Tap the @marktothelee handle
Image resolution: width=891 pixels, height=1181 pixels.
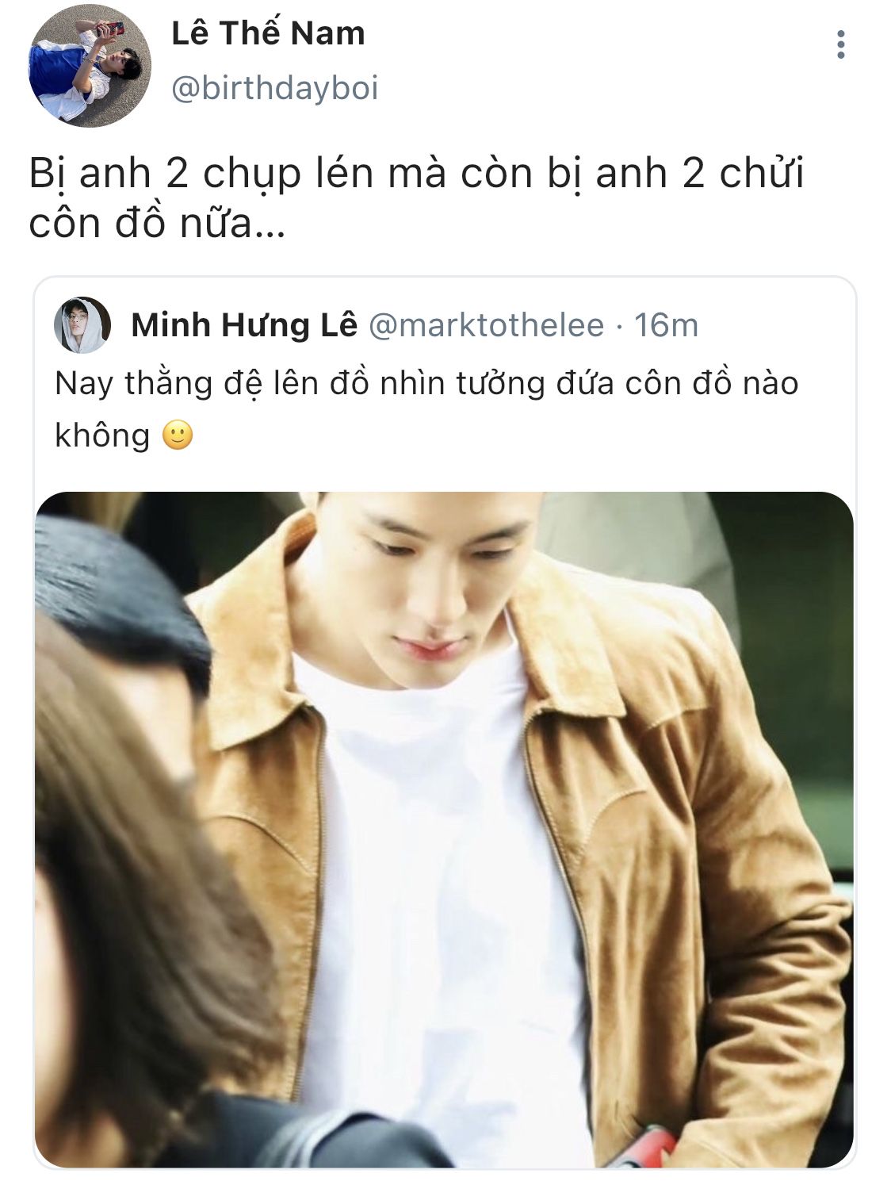tap(487, 325)
